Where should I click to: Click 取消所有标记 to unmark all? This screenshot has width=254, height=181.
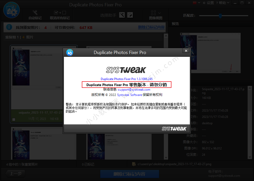point(60,15)
